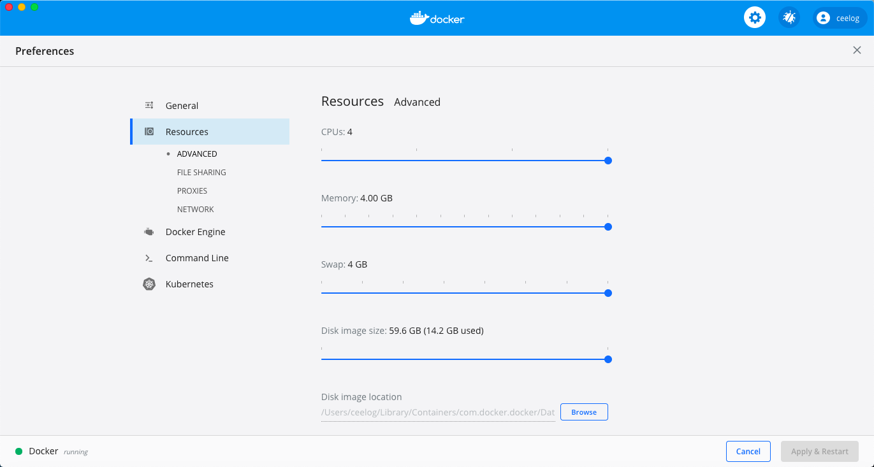Click the bug troubleshoot icon

pyautogui.click(x=789, y=17)
